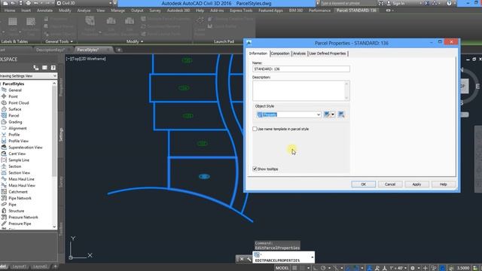Select the Superelevation View node
The height and width of the screenshot is (271, 482).
coord(25,148)
